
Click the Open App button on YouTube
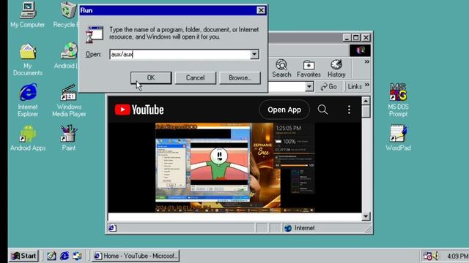[x=284, y=110]
